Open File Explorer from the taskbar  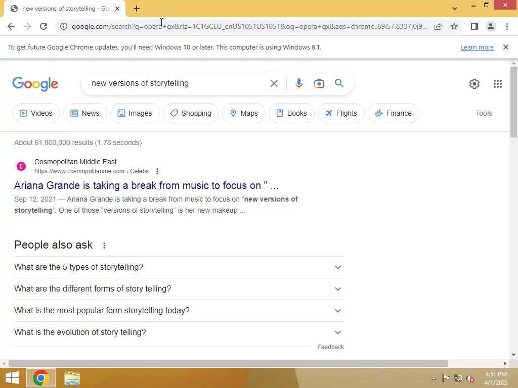[72, 378]
